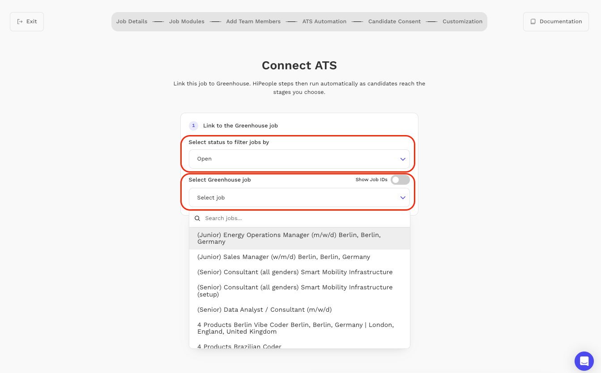
Task: Open the status filter dropdown showing Open
Action: [299, 159]
